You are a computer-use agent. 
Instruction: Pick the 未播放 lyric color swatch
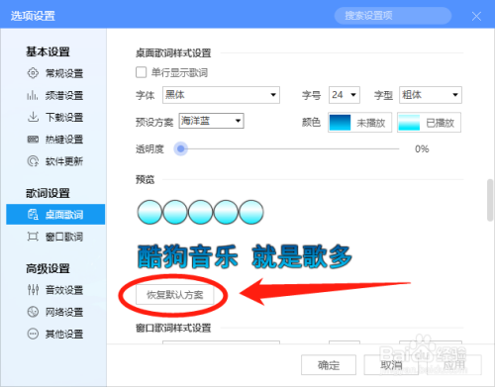(x=359, y=123)
